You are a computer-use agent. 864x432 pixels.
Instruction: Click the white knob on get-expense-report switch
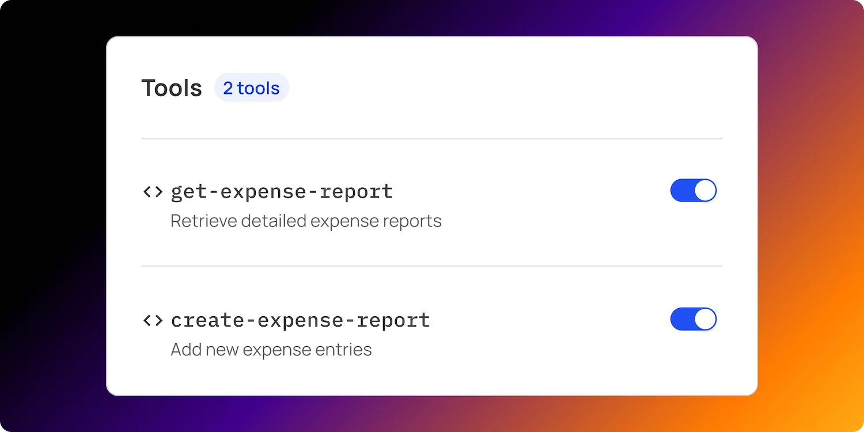pyautogui.click(x=705, y=191)
